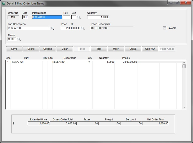Screen dimensions: 193x143
Task: Select the Gross Order Total field
Action: 63,123
